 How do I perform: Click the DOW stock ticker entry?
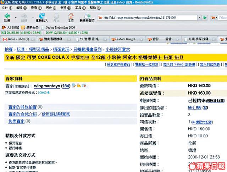[x=67, y=33]
